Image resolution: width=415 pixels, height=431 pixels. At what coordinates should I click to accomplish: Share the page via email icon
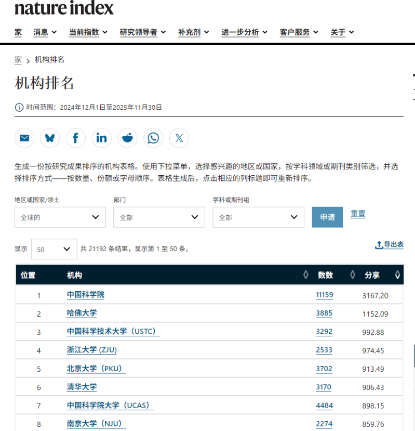coord(24,138)
